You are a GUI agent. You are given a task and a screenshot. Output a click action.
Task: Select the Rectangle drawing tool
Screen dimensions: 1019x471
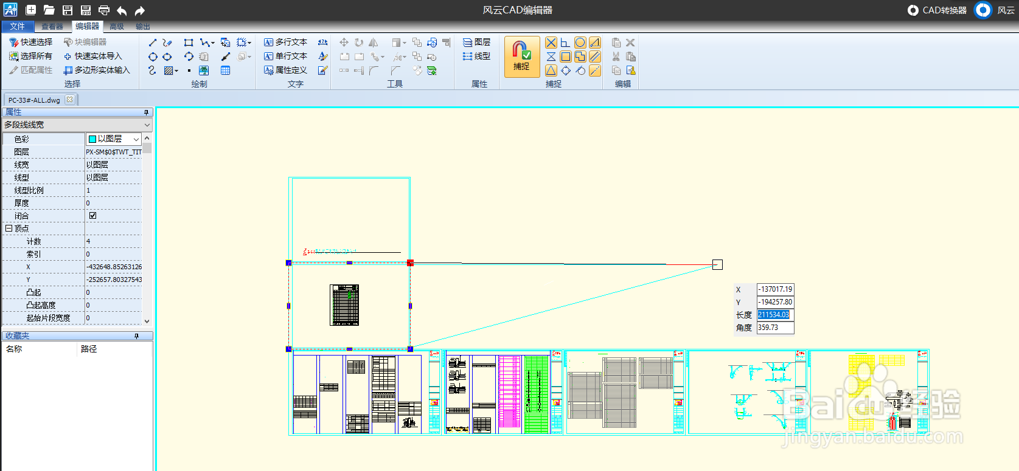coord(189,43)
